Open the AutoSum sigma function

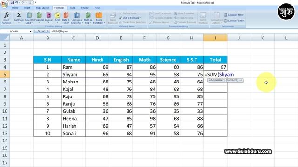click(x=19, y=18)
